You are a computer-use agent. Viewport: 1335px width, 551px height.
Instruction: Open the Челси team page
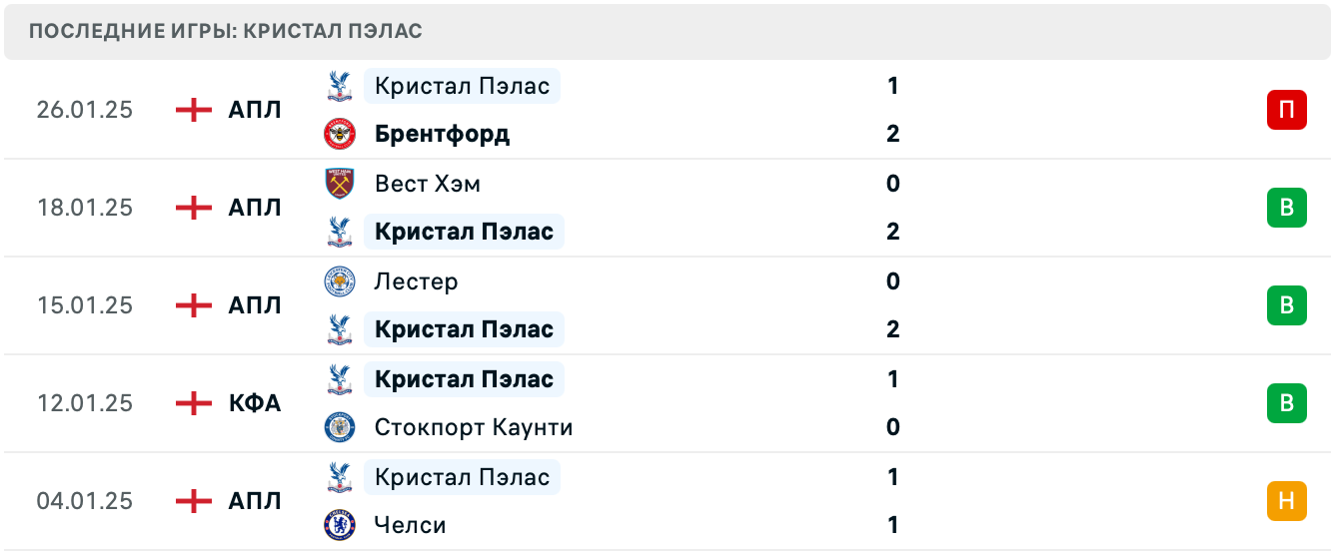[x=410, y=525]
